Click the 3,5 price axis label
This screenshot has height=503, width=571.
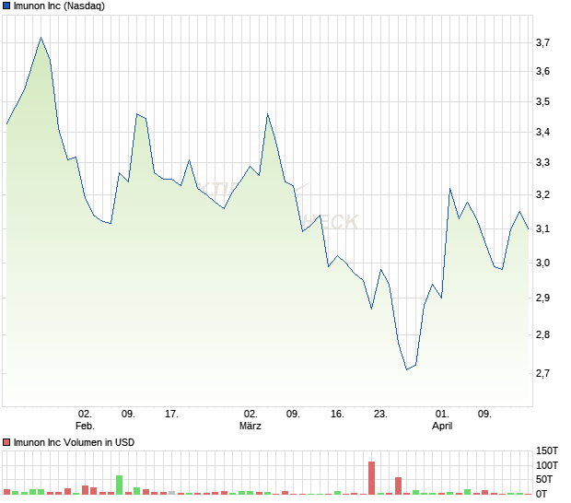[542, 101]
